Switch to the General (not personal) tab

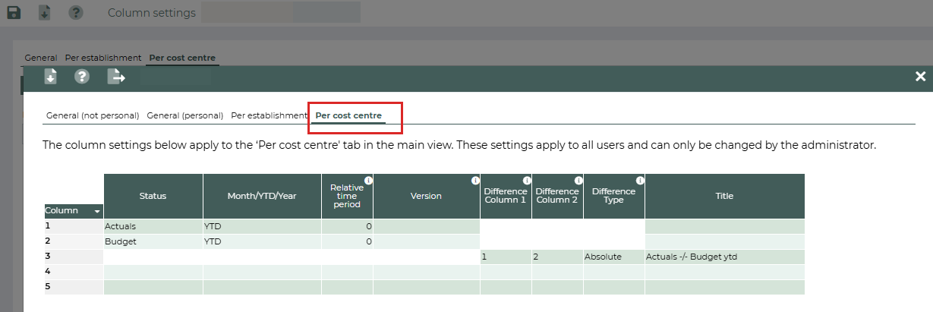coord(93,115)
